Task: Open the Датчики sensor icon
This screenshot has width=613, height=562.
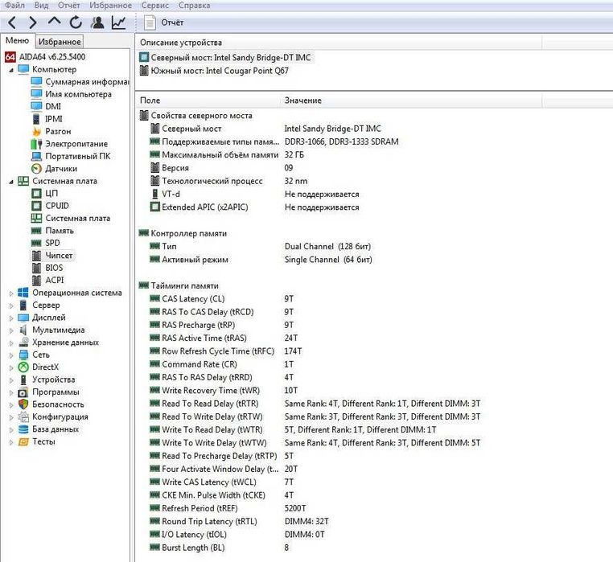Action: pyautogui.click(x=36, y=169)
